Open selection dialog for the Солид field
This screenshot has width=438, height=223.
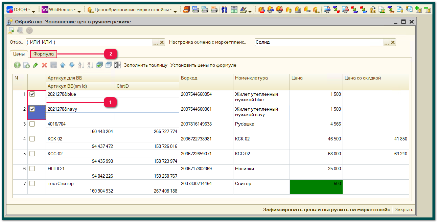pyautogui.click(x=387, y=42)
